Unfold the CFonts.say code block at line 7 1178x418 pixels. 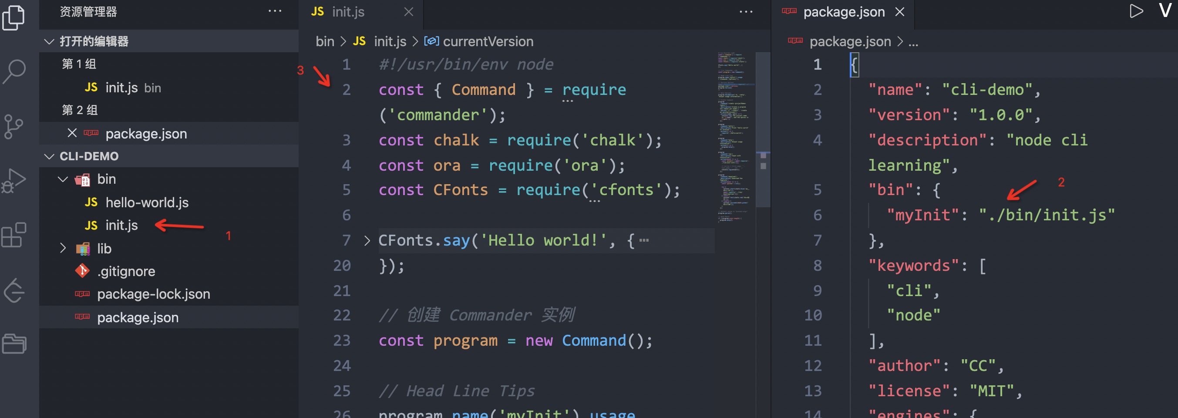click(367, 240)
